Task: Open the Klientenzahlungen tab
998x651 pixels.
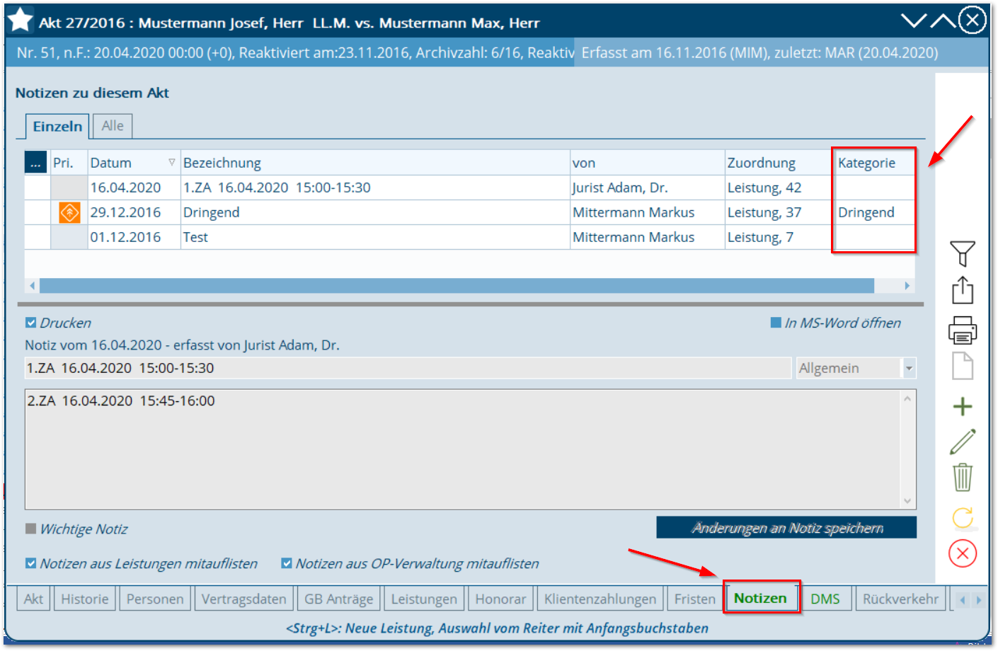Action: click(x=600, y=599)
